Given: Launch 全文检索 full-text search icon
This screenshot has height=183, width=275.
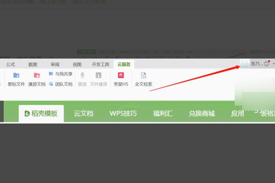Looking at the screenshot, I should (143, 75).
